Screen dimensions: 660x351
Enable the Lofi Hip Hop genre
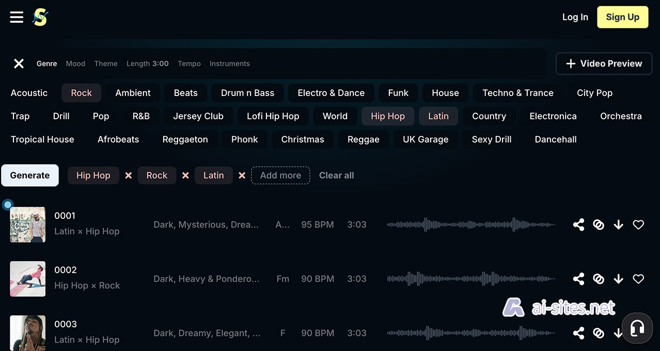(x=273, y=116)
